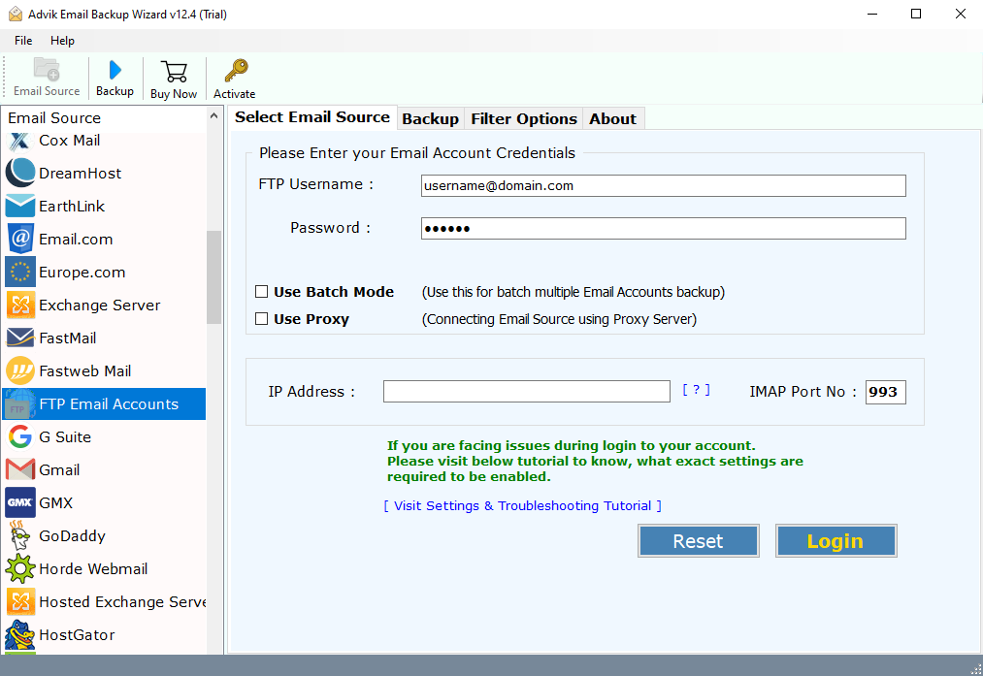The image size is (983, 676).
Task: Click the Activate key icon
Action: (x=236, y=71)
